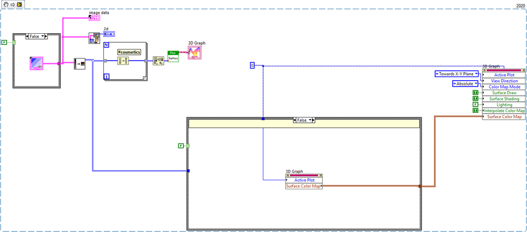The image size is (527, 232).
Task: Click the For Loop N count terminal
Action: pyautogui.click(x=106, y=45)
